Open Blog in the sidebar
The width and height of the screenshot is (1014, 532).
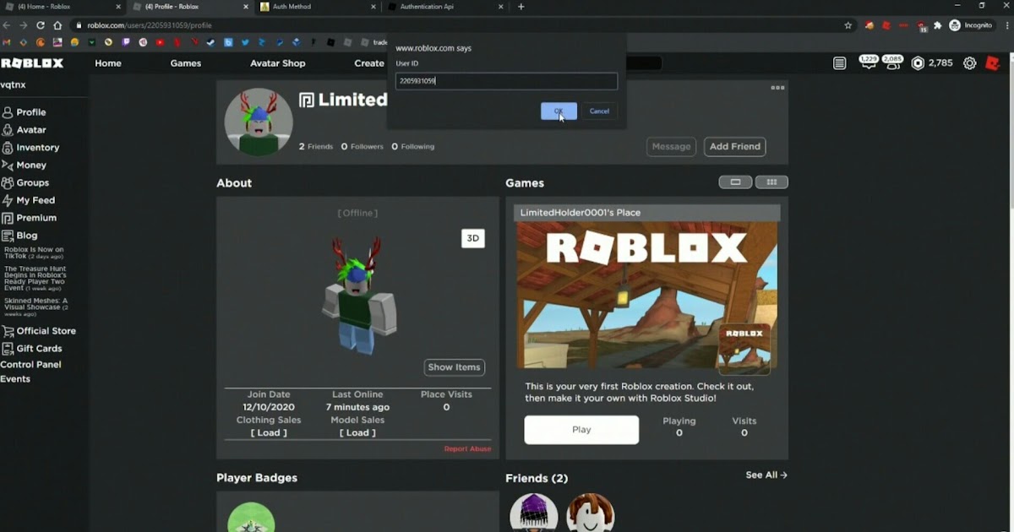pyautogui.click(x=19, y=236)
